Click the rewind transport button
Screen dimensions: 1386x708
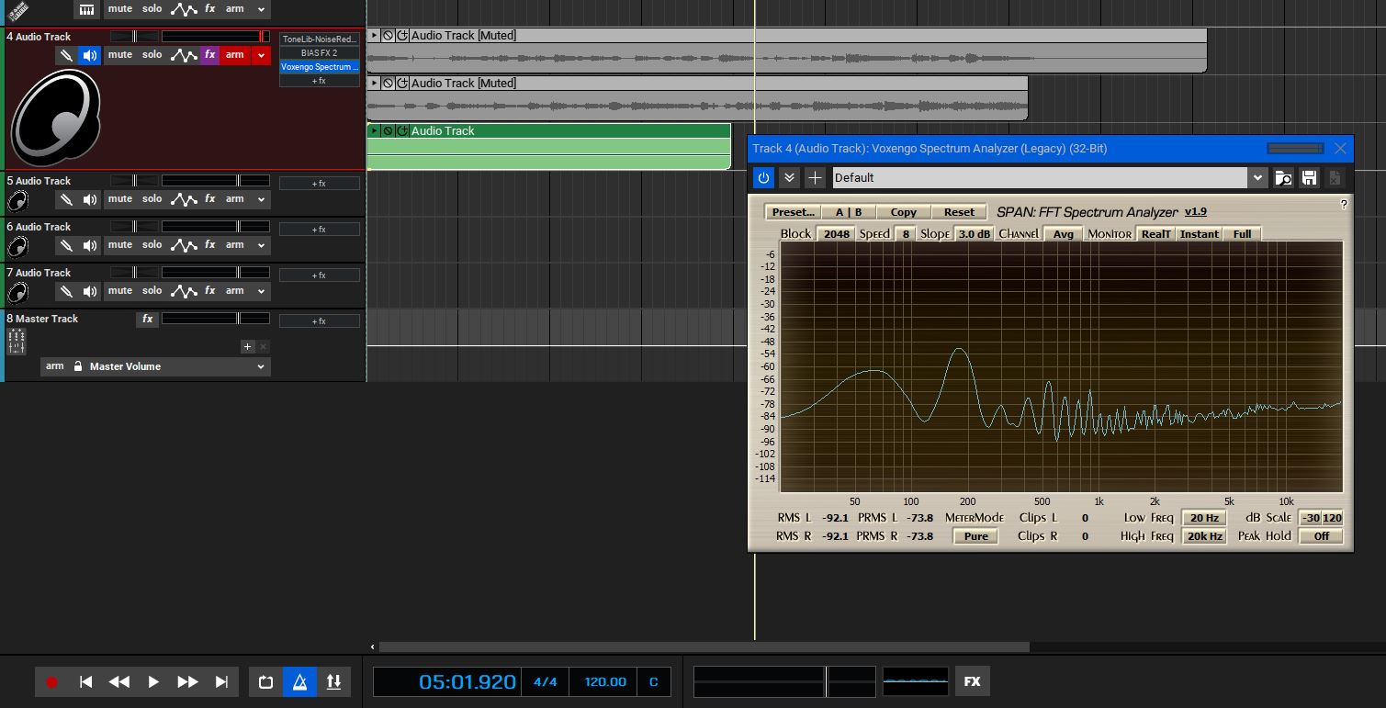[119, 682]
